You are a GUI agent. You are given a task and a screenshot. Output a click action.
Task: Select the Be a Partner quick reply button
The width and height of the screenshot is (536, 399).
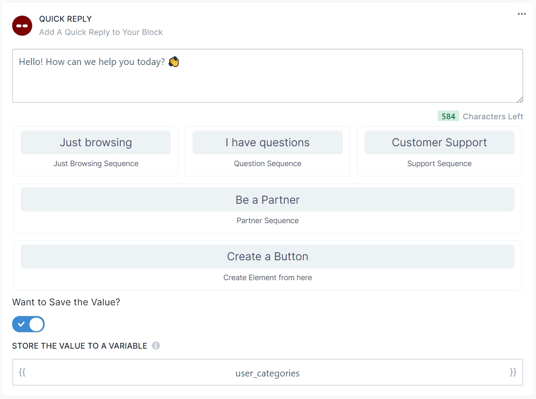pos(268,200)
